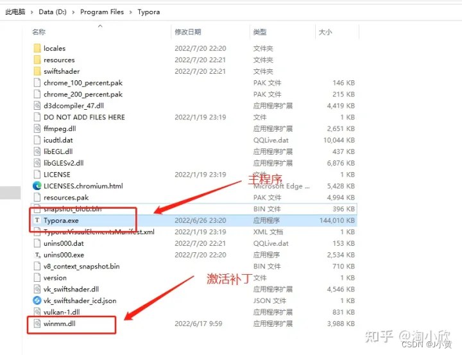Screen dimensions: 462x355
Task: Click the icudtl.dat file icon
Action: [x=37, y=140]
